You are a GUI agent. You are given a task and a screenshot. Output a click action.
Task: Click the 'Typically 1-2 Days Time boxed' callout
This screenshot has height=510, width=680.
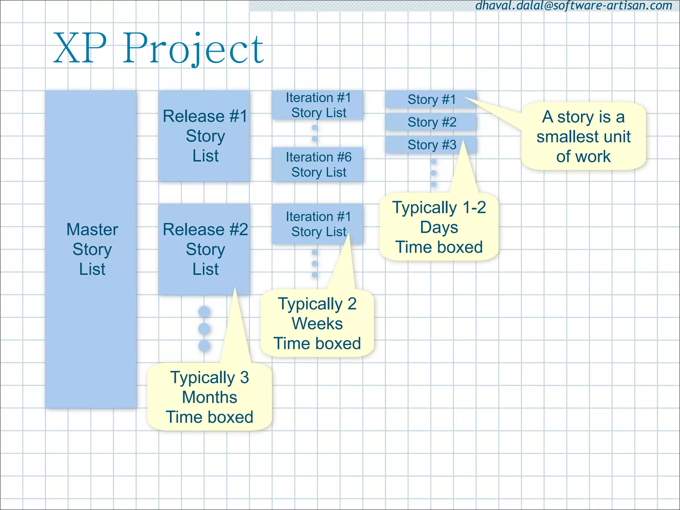[439, 227]
